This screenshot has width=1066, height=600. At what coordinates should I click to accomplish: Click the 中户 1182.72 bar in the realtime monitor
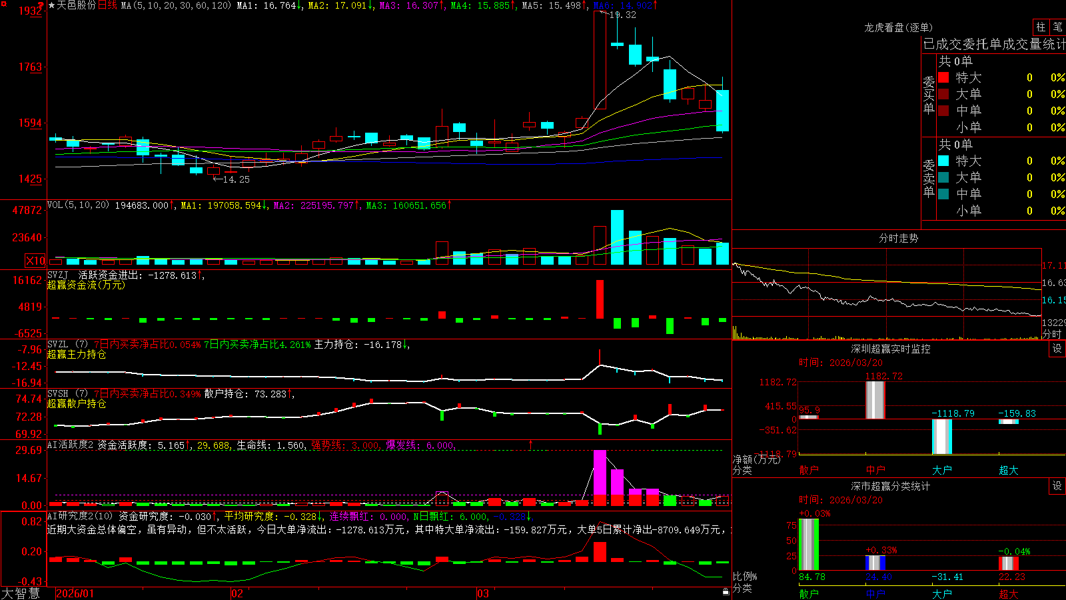(x=875, y=399)
